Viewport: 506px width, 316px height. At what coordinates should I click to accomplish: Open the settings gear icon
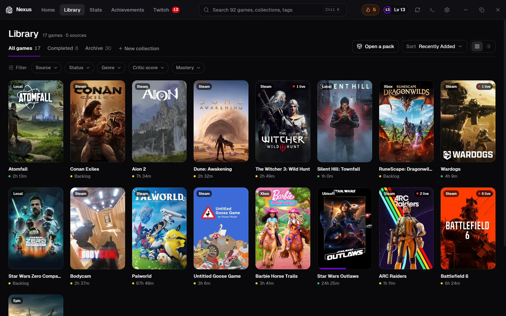tap(447, 10)
